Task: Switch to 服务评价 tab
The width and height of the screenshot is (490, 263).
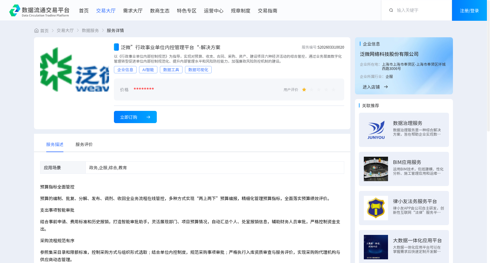Action: point(84,144)
